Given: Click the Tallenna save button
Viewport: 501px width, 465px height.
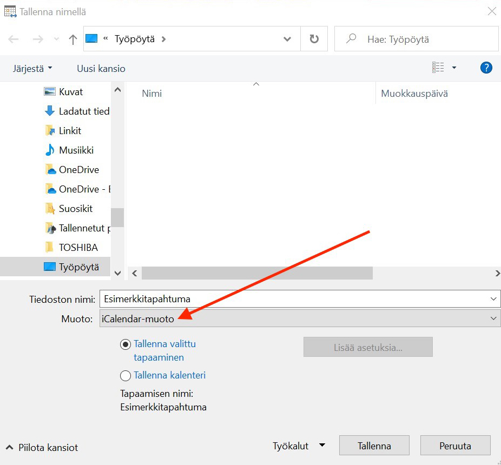Looking at the screenshot, I should 374,446.
